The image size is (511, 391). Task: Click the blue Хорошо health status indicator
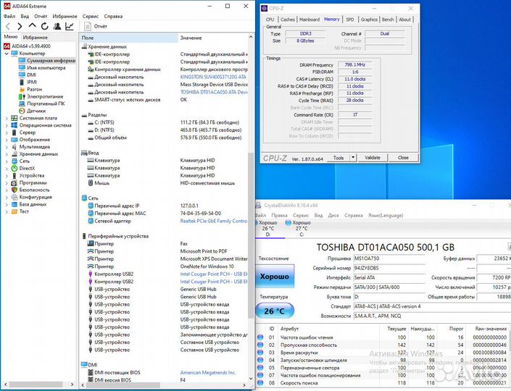274,277
